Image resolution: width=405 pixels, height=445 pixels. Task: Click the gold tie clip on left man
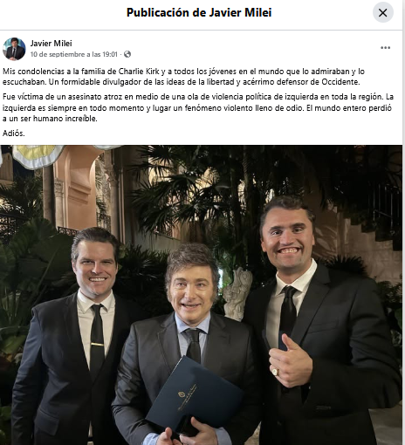97,345
